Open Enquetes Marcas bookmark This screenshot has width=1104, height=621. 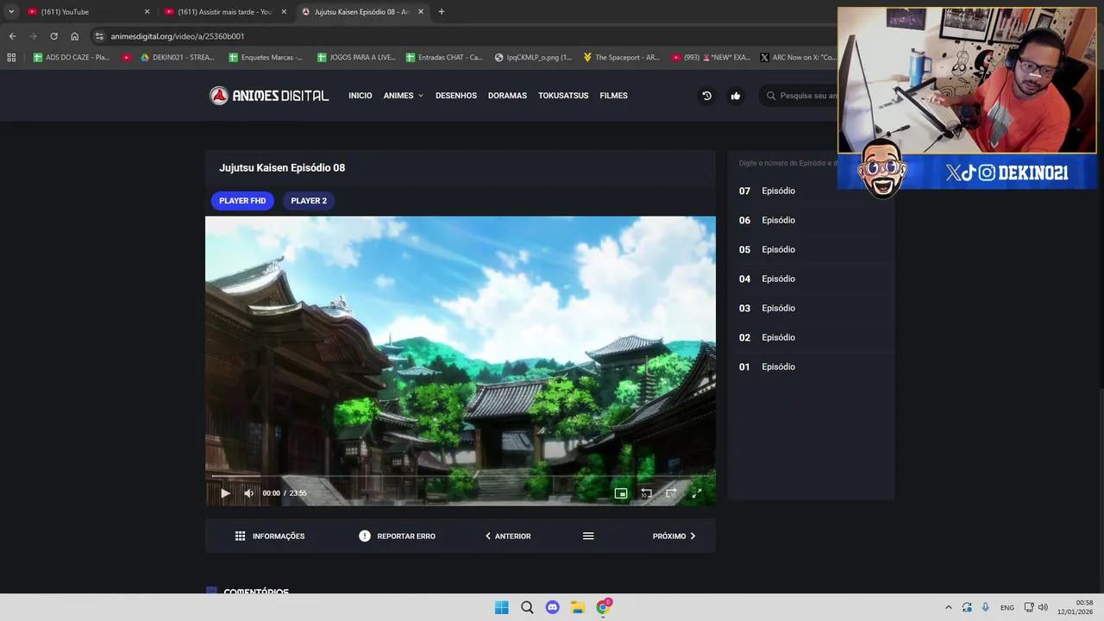click(266, 58)
